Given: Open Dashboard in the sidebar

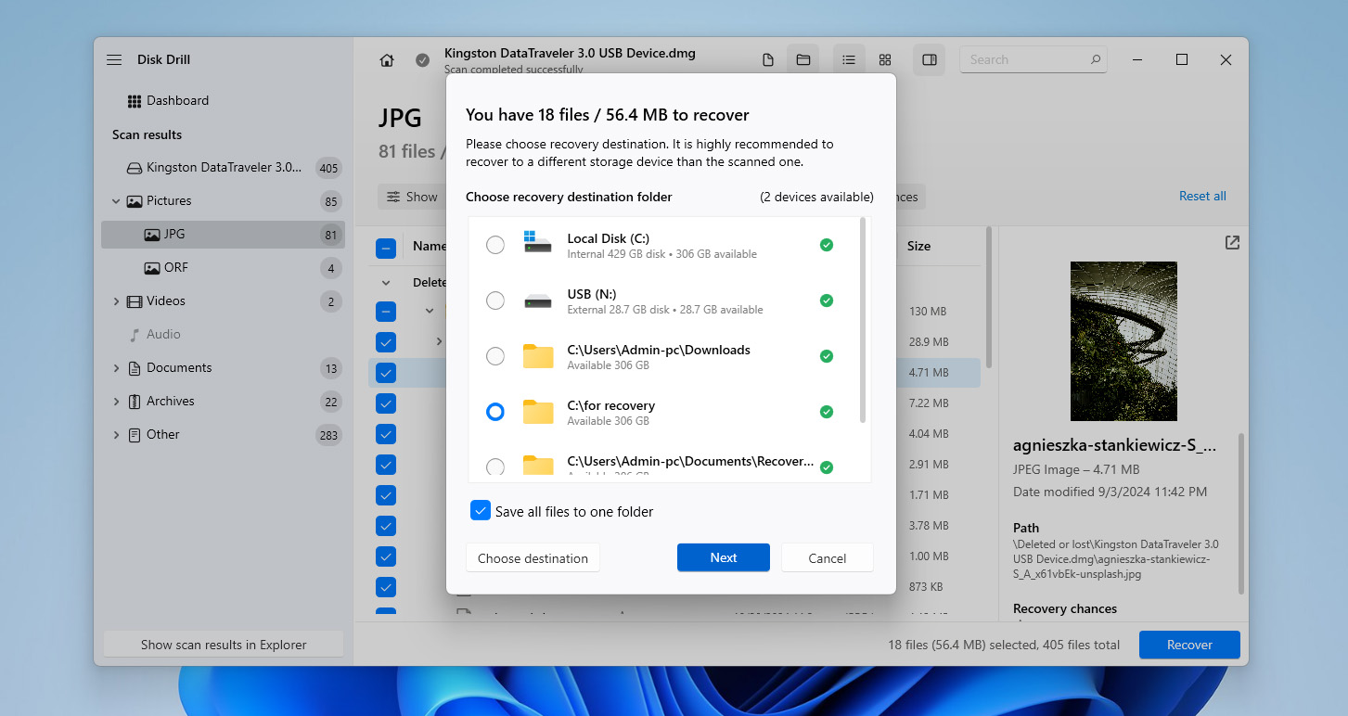Looking at the screenshot, I should (x=177, y=100).
